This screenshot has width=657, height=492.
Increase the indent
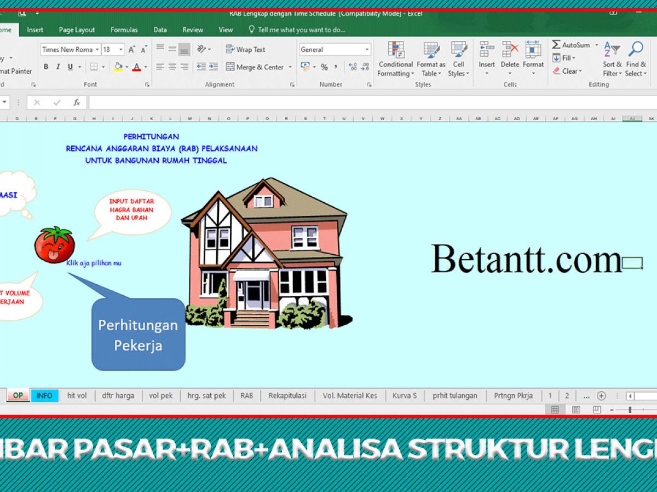click(213, 67)
